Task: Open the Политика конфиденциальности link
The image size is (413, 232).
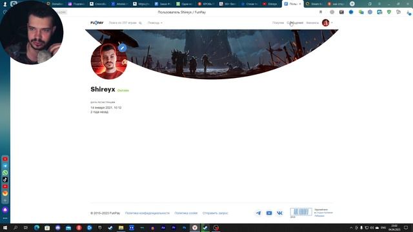Action: (x=147, y=213)
